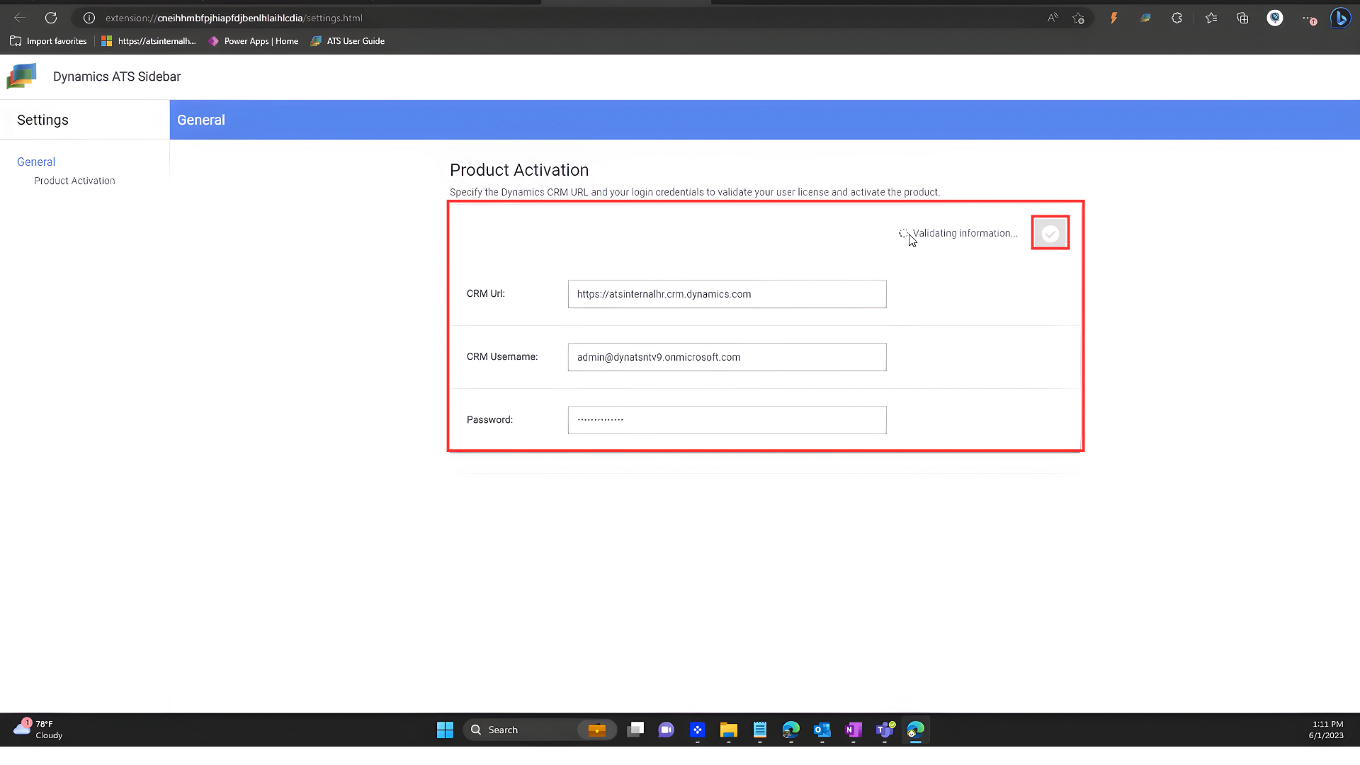Open Read aloud in address bar
Screen dimensions: 1360x765
[1053, 18]
